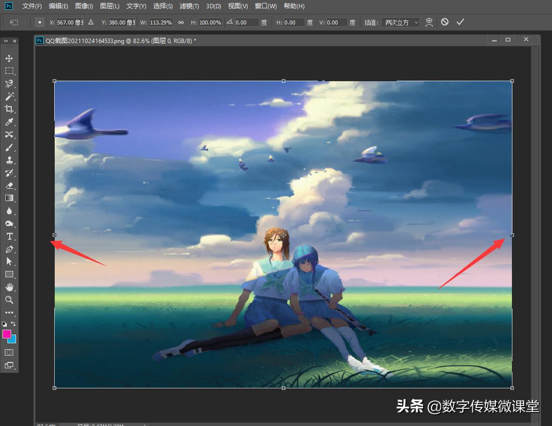Expand the toolbar with the double-chevron

click(x=5, y=41)
